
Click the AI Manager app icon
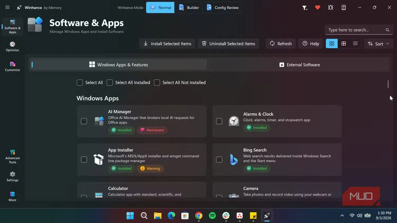(99, 121)
